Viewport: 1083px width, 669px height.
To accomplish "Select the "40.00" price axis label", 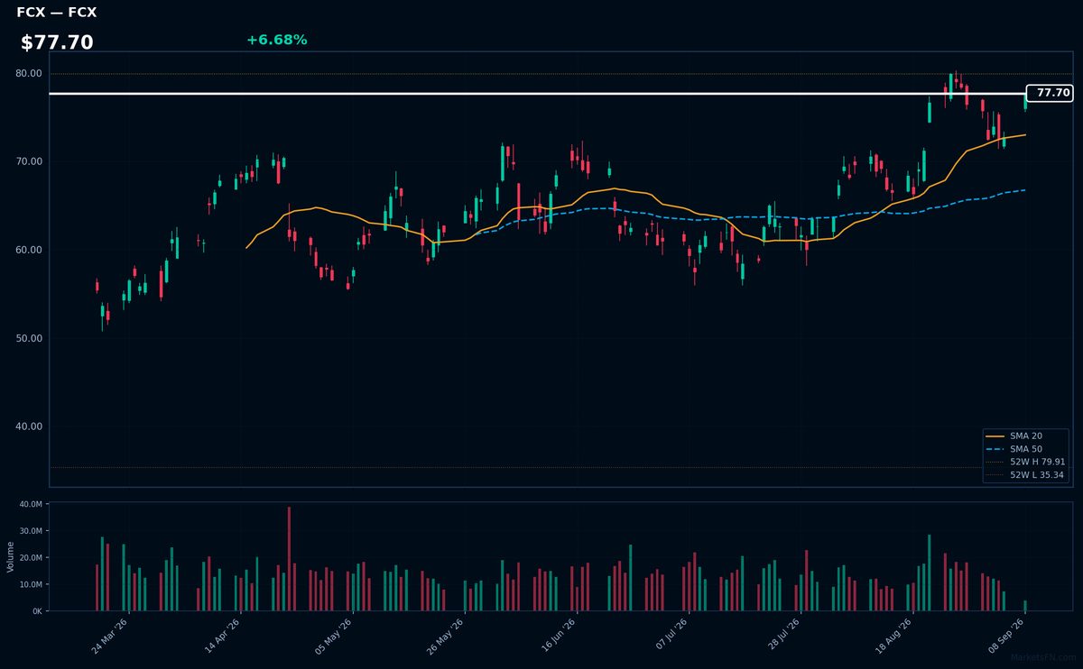I will coord(30,426).
